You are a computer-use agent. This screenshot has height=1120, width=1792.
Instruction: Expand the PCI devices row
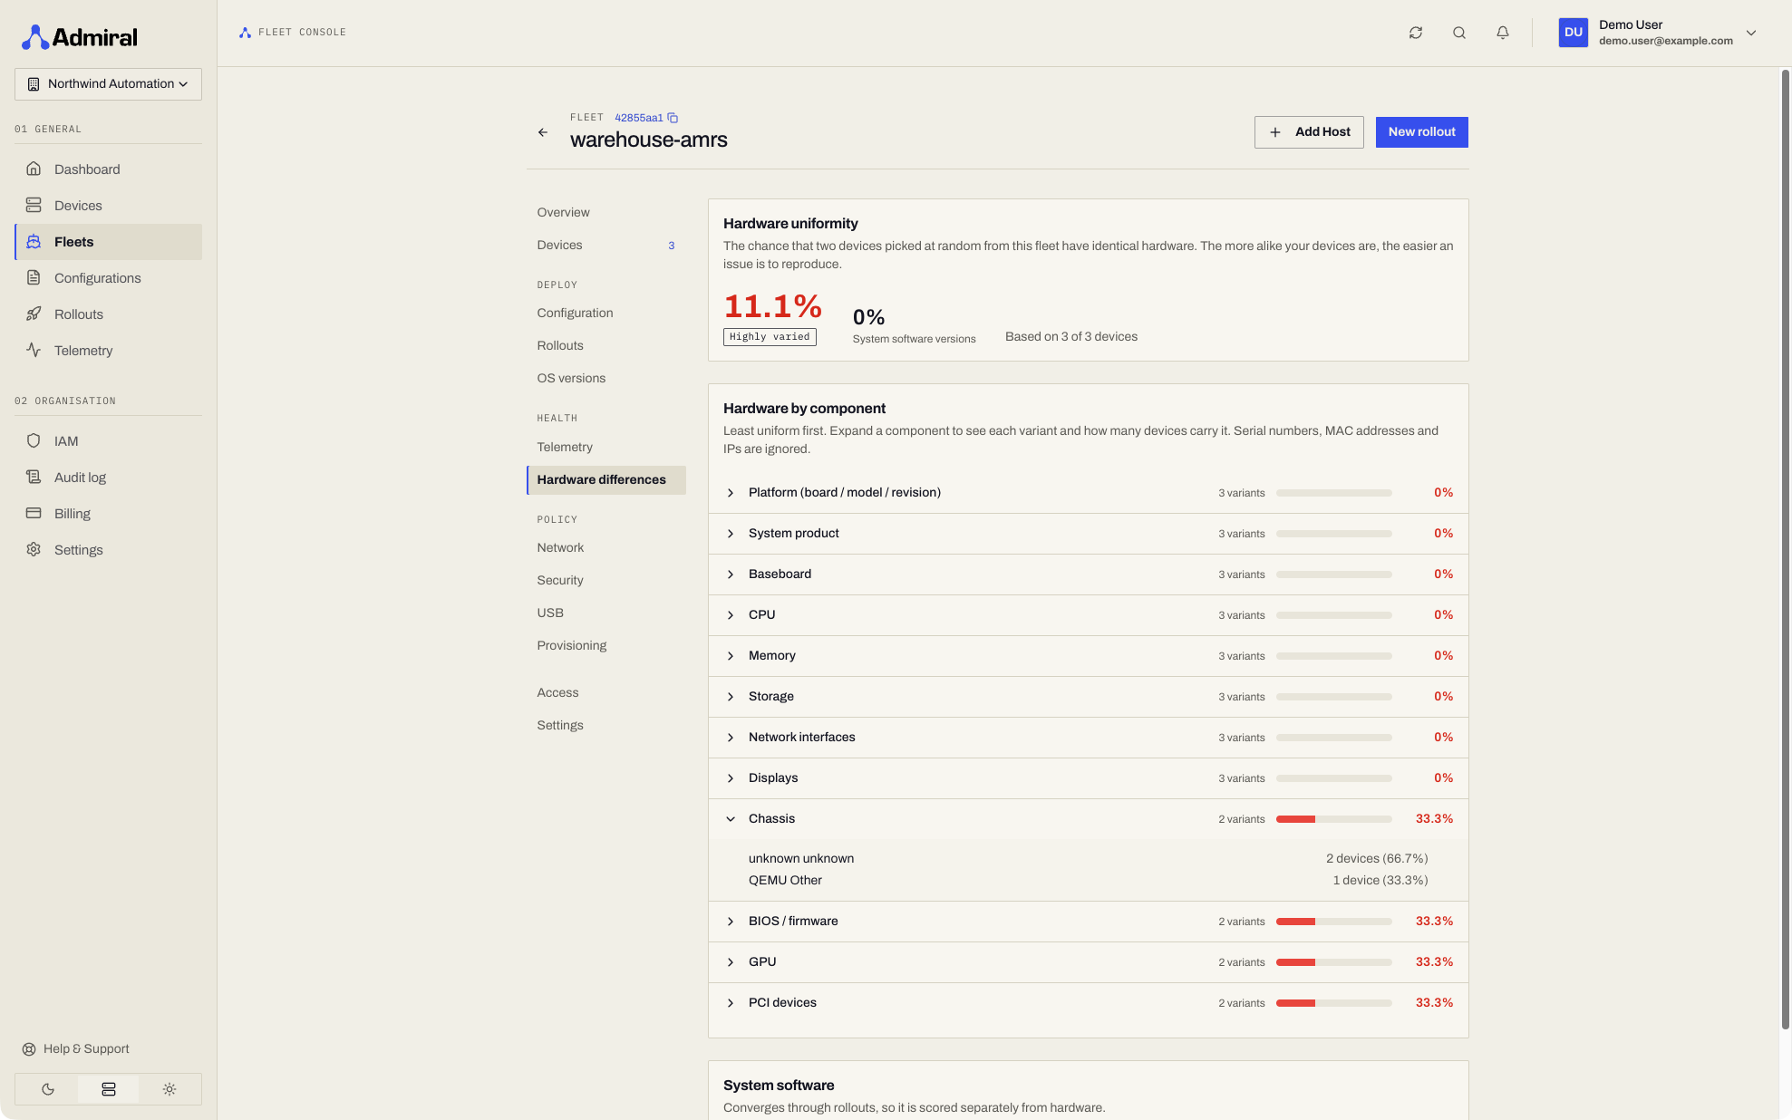(1088, 1003)
